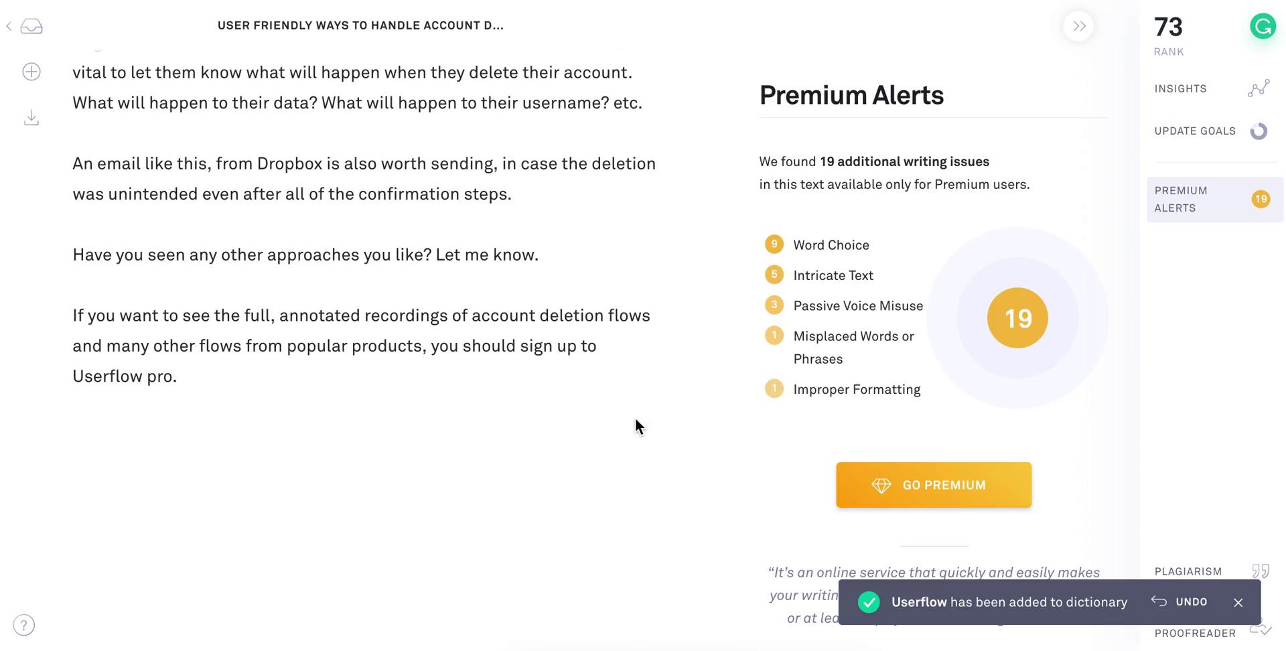Click the Go Premium button
This screenshot has width=1286, height=651.
[x=934, y=485]
